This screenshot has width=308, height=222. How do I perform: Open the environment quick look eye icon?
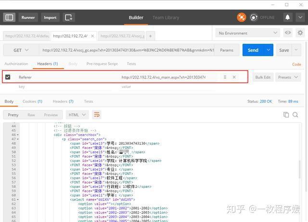pyautogui.click(x=288, y=33)
